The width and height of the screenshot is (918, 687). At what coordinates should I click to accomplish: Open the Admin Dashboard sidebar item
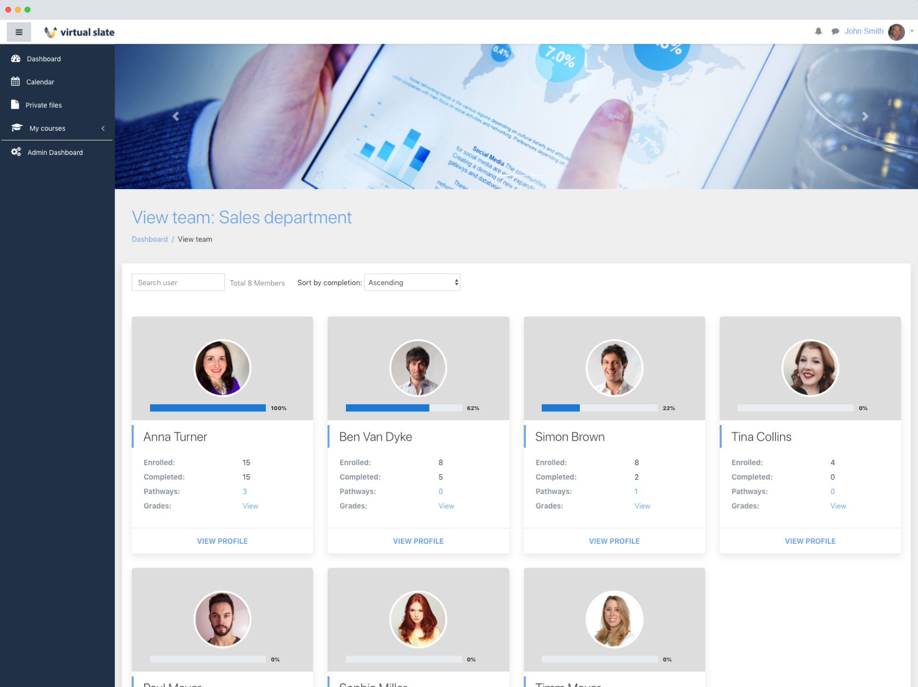pyautogui.click(x=55, y=152)
